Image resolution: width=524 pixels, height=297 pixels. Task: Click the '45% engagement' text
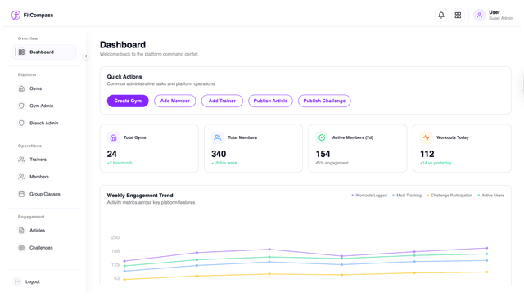(332, 163)
